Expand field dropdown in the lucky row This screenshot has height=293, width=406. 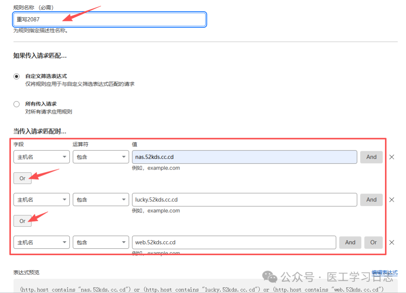tap(41, 200)
